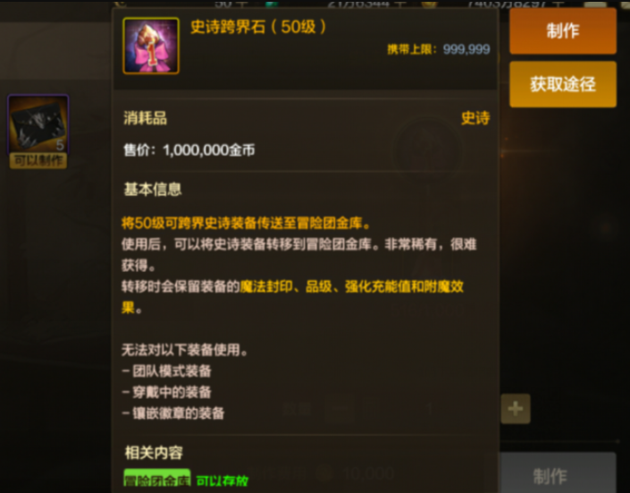Click the quantity value field showing 1
Viewport: 630px width, 493px height.
tap(429, 410)
